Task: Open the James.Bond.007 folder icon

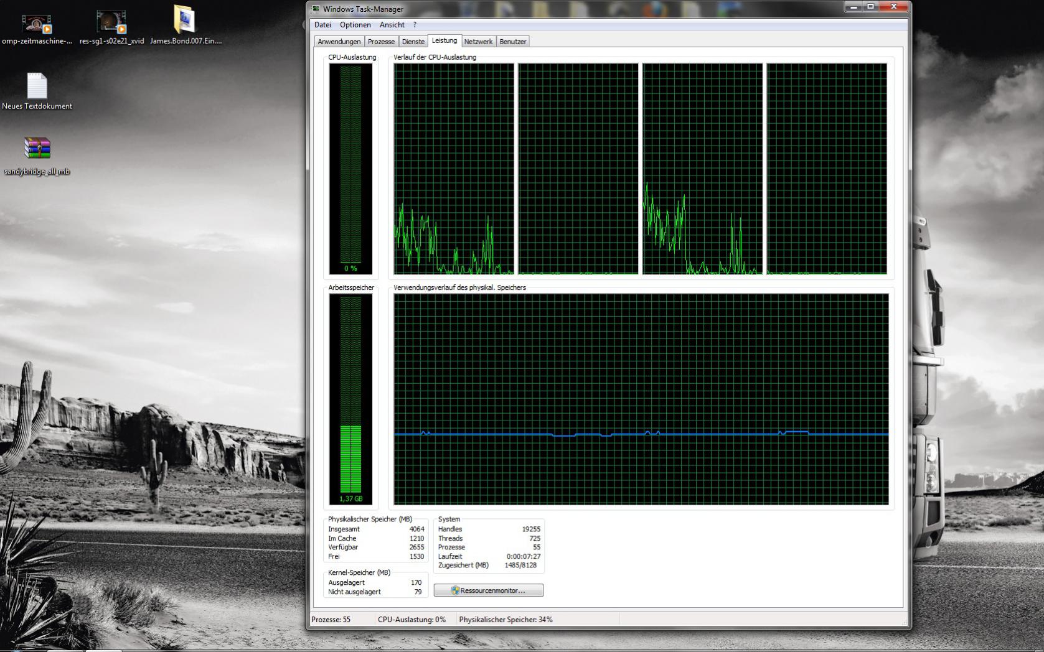Action: click(x=185, y=20)
